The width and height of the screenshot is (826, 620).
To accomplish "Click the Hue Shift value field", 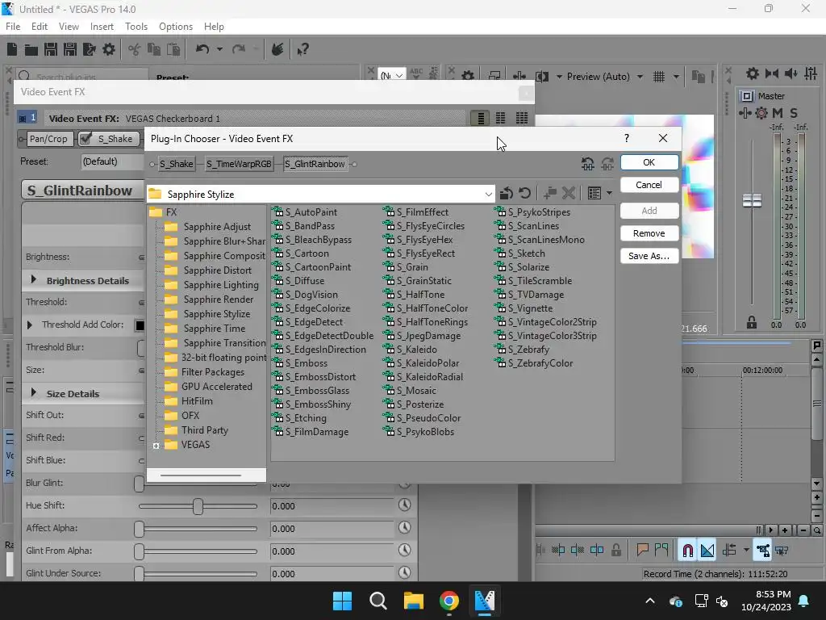I will point(332,505).
